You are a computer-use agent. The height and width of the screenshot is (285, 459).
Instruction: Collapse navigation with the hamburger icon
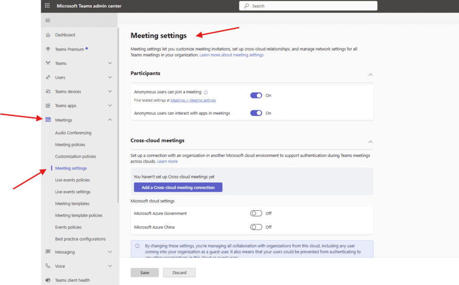[48, 20]
